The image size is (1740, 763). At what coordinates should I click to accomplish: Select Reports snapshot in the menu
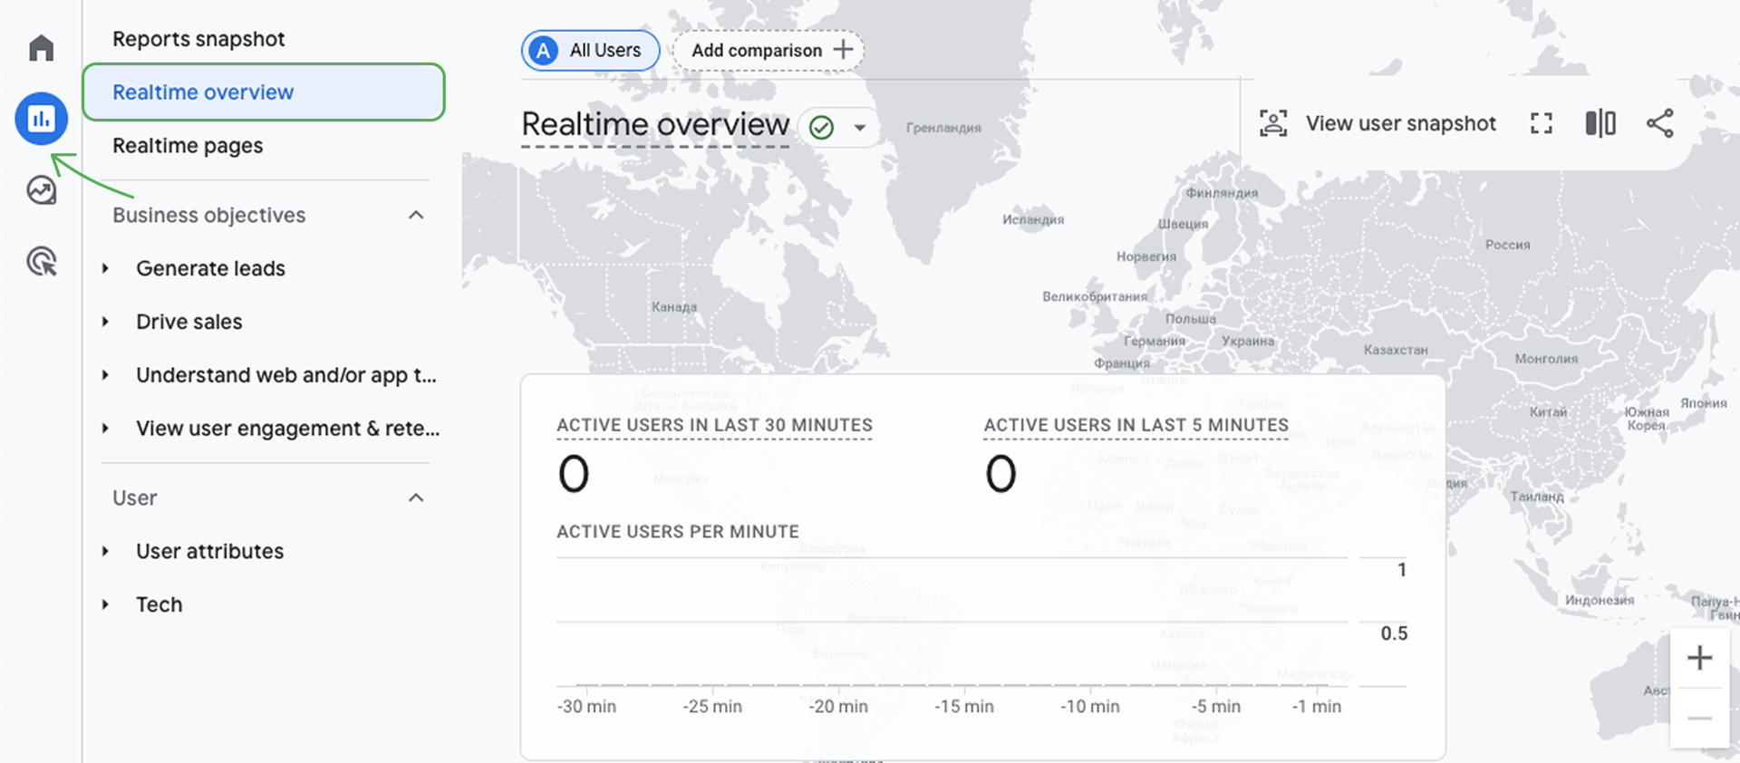198,39
